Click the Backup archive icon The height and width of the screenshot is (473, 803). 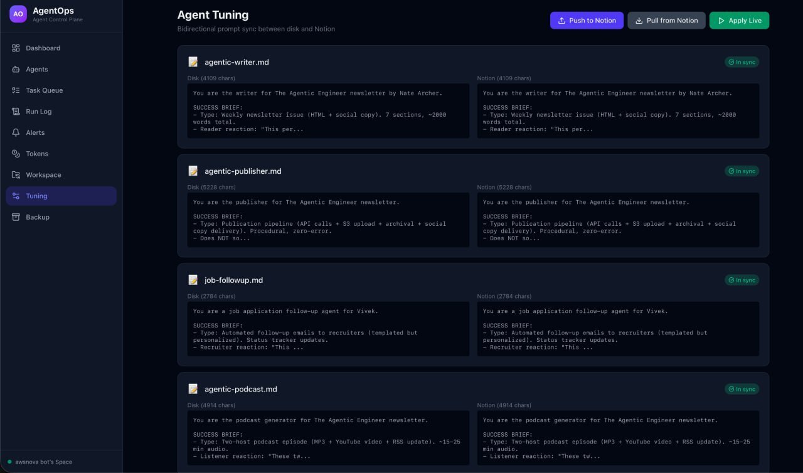(16, 217)
